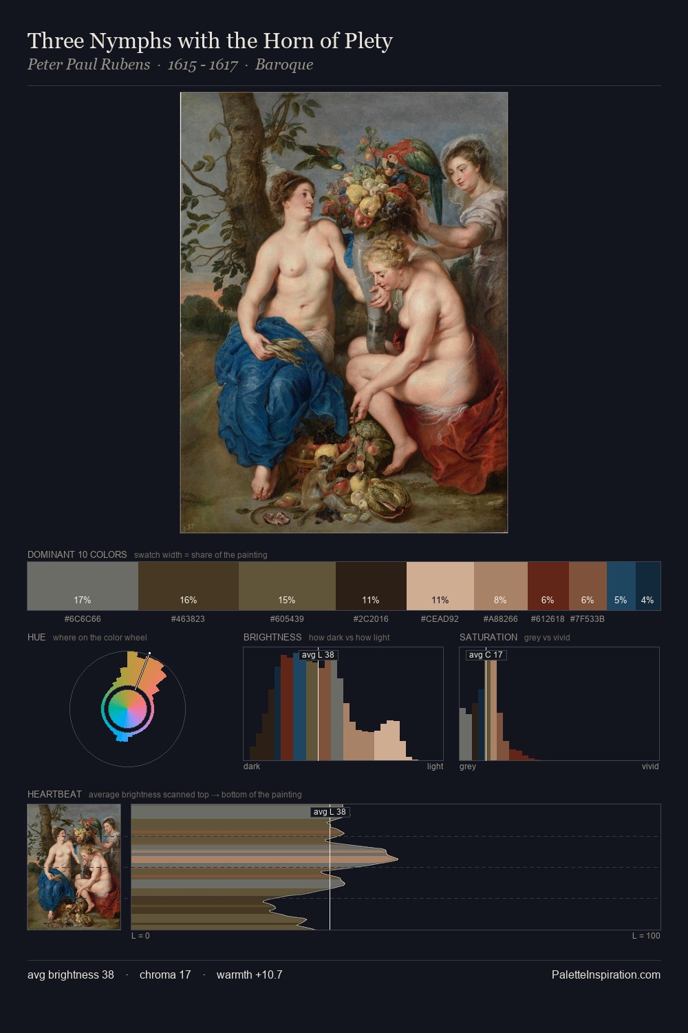Click the 'DOMINANT 10 COLORS' heading
688x1033 pixels.
click(77, 554)
